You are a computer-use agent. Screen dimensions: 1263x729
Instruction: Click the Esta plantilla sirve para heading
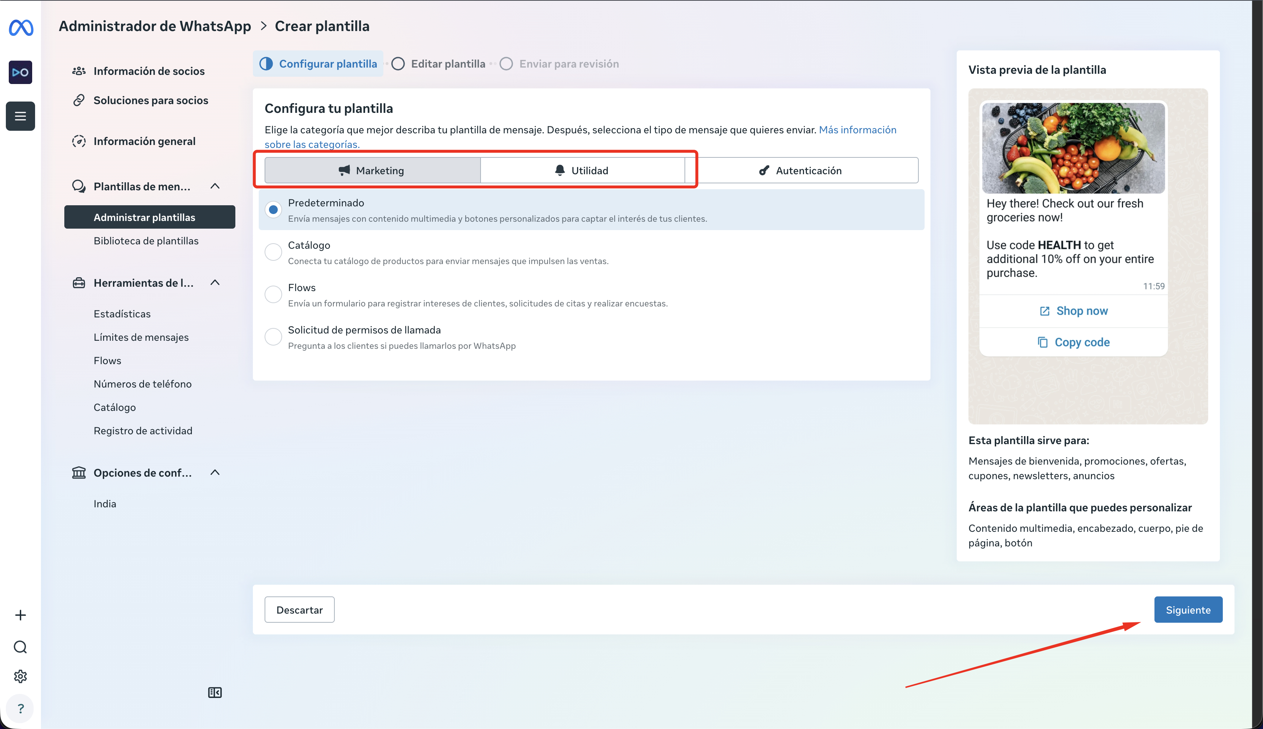[1028, 440]
